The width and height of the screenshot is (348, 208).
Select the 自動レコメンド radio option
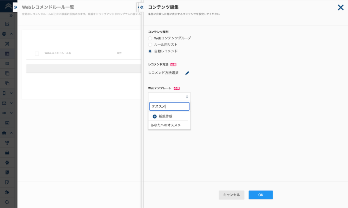tap(150, 51)
